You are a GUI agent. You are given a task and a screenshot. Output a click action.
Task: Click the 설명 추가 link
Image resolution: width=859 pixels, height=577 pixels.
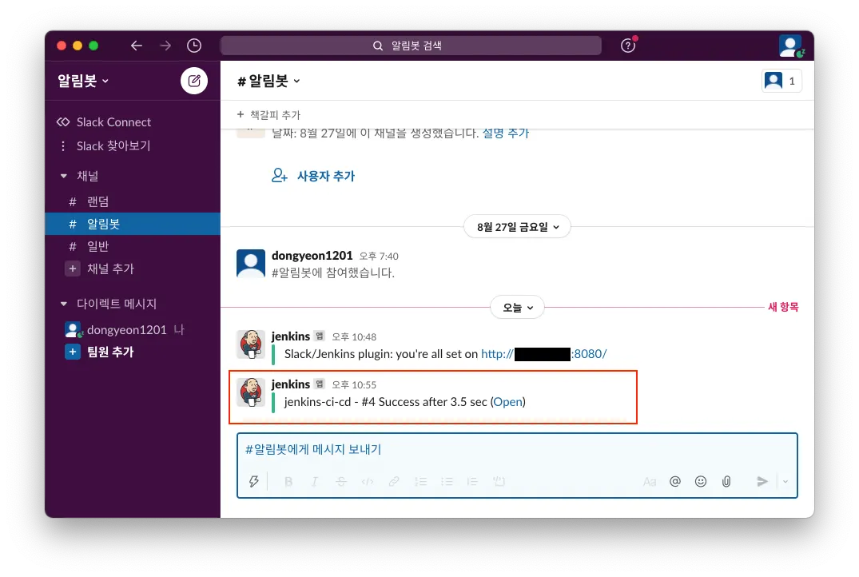point(506,133)
